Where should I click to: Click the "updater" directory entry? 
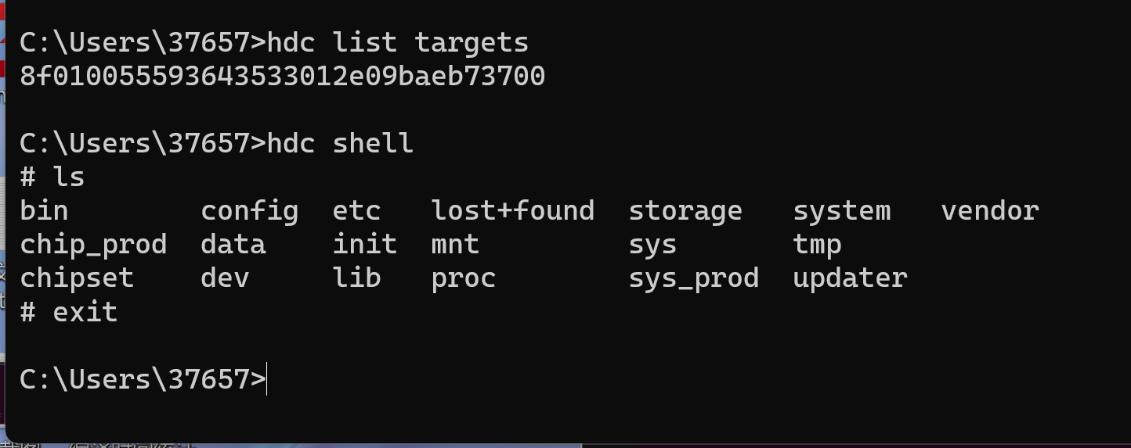(850, 278)
